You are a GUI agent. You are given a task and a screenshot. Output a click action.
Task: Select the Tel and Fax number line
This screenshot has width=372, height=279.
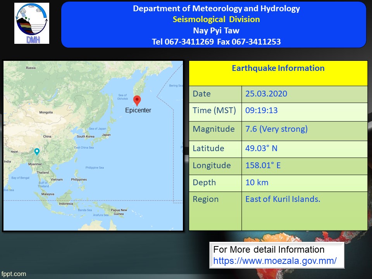click(216, 41)
